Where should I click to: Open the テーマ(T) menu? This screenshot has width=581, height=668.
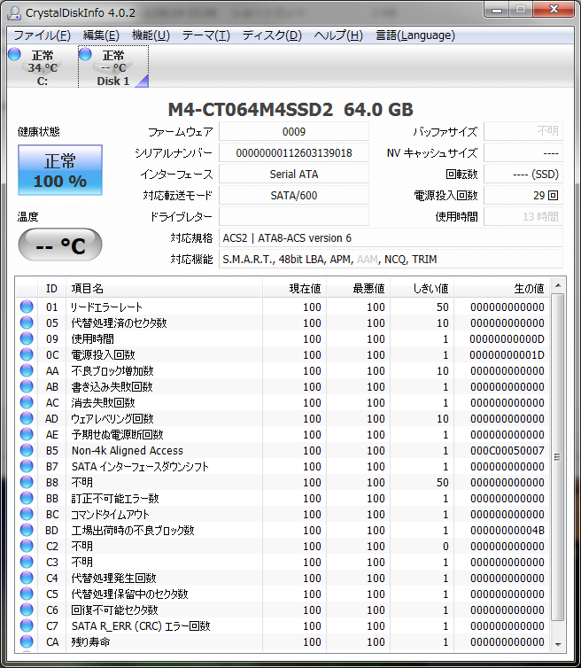tap(206, 35)
